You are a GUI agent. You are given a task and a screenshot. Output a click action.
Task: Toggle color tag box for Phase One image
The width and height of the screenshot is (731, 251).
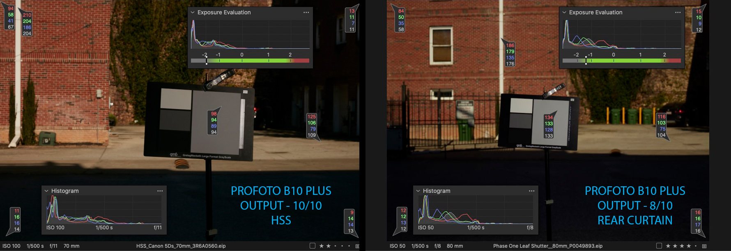tap(659, 246)
